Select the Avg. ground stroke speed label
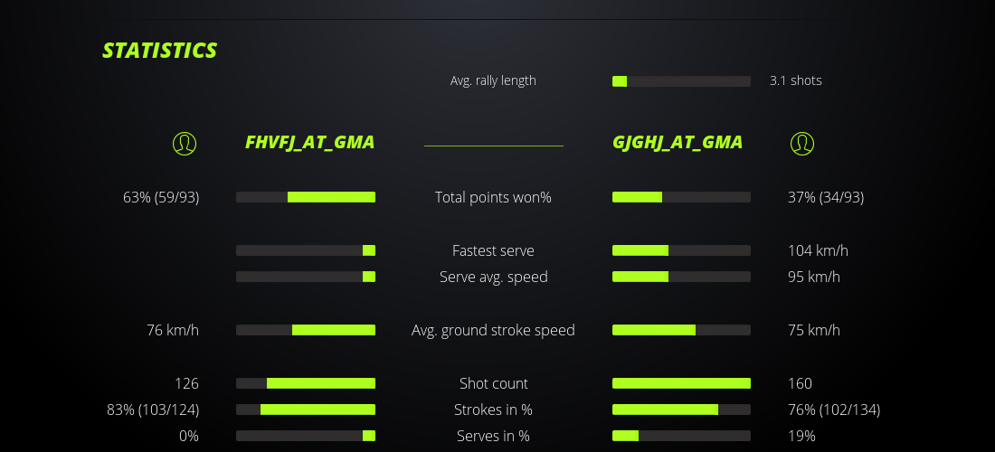The width and height of the screenshot is (995, 452). tap(493, 330)
